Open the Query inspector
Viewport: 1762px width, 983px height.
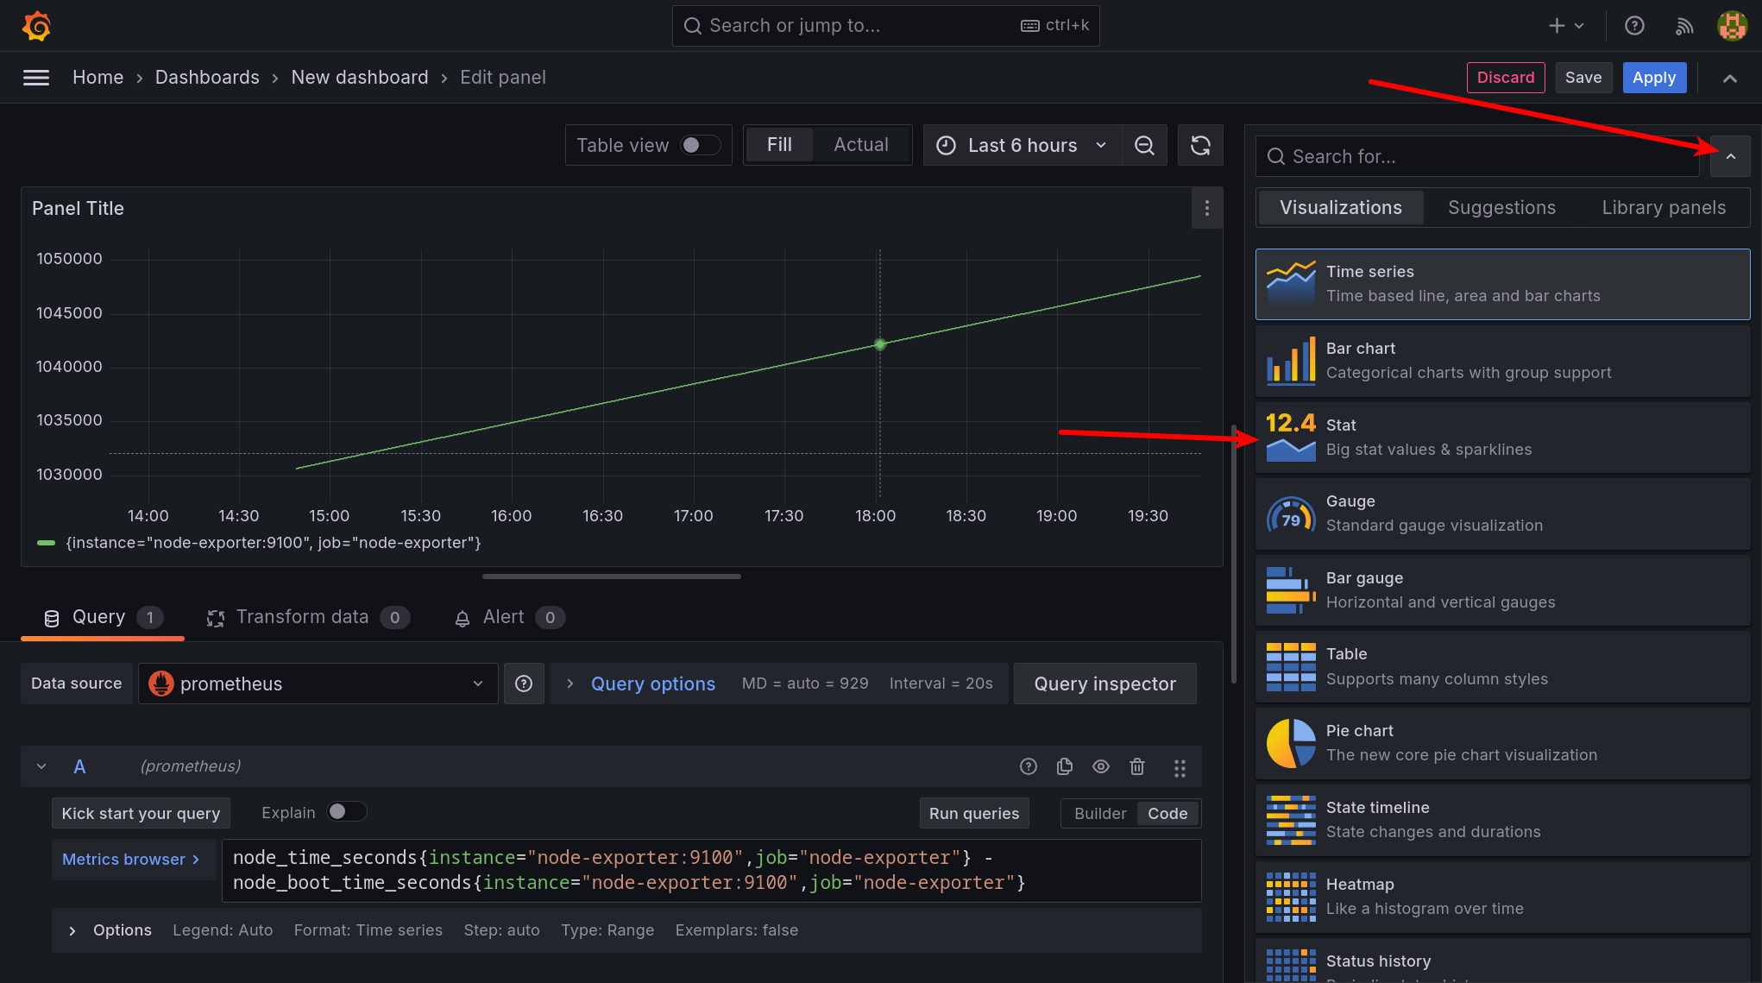(1104, 684)
